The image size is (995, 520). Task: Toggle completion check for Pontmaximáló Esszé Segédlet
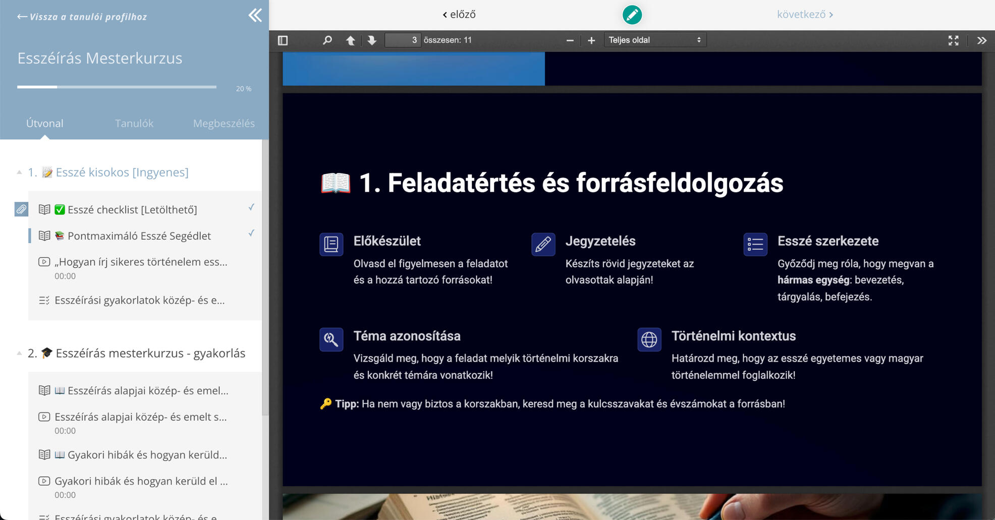(x=251, y=233)
